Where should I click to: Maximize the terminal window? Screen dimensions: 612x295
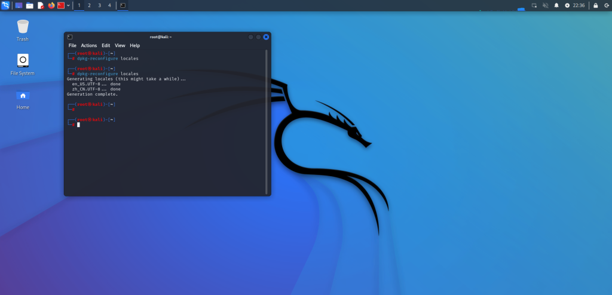point(258,37)
